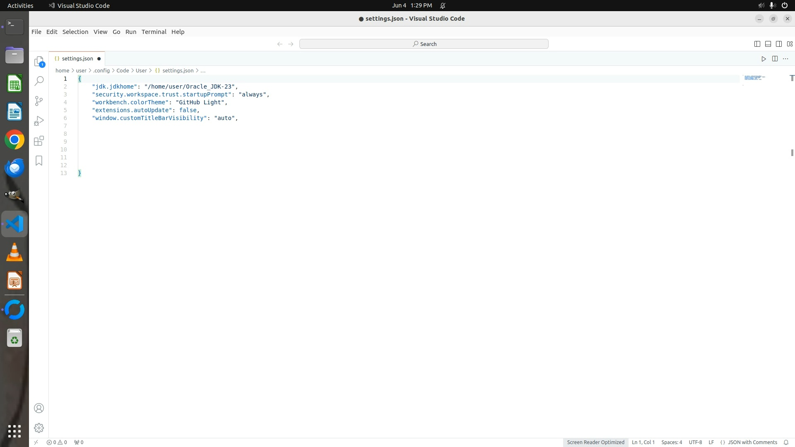Toggle the primary side bar layout button
795x447 pixels.
(757, 44)
